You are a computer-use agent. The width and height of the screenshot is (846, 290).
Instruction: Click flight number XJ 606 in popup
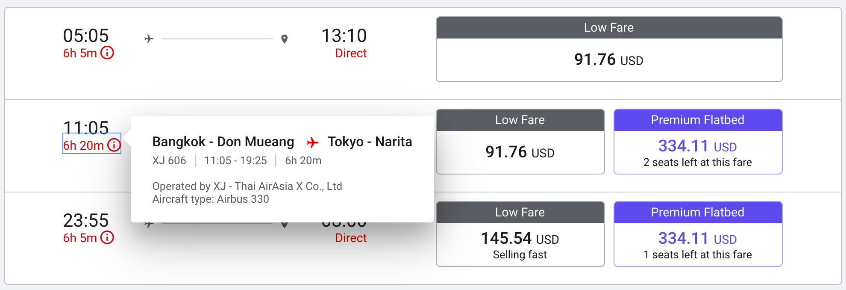(x=169, y=161)
